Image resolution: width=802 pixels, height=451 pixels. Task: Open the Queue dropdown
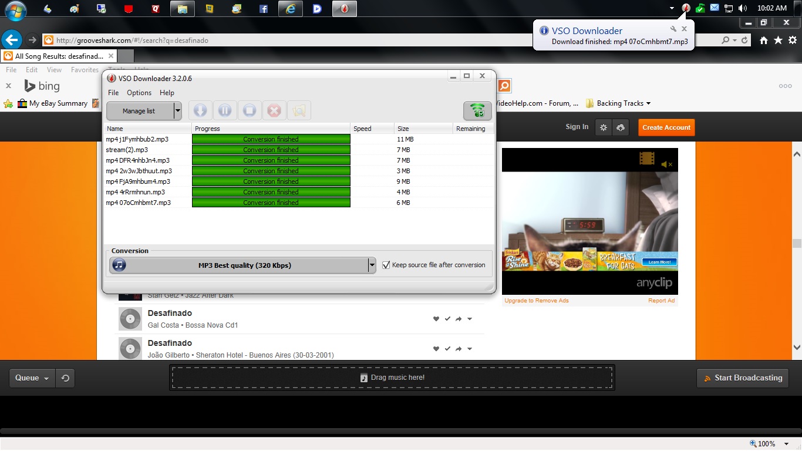[32, 378]
